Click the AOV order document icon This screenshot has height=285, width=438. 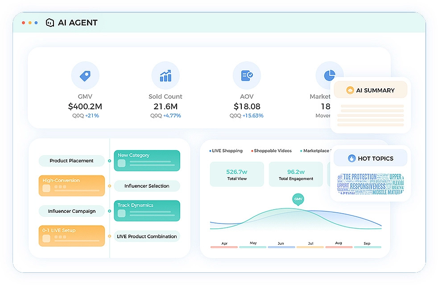pyautogui.click(x=247, y=75)
